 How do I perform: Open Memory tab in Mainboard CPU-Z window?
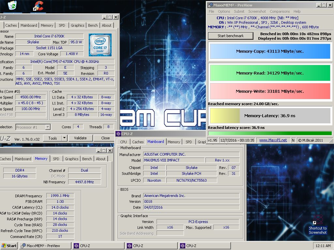pyautogui.click(x=174, y=142)
